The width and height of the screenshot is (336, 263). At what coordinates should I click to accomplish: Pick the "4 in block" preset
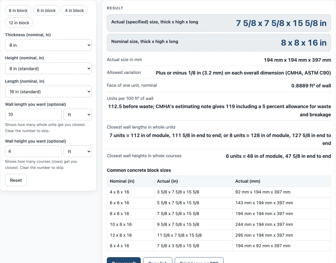74,11
